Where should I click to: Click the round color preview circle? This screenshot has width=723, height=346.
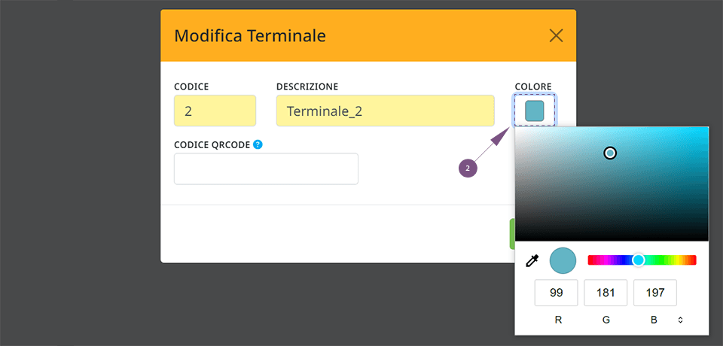pyautogui.click(x=563, y=261)
